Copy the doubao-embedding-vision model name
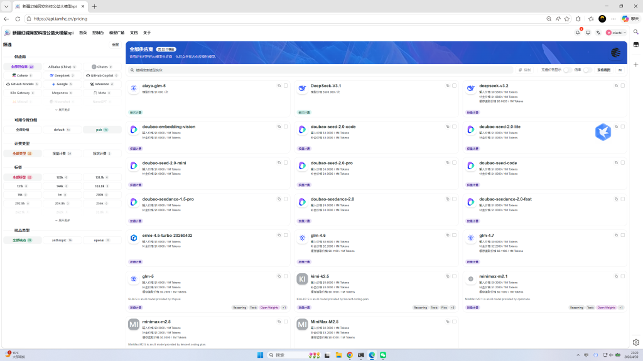Viewport: 643px width, 361px height. coord(279,127)
